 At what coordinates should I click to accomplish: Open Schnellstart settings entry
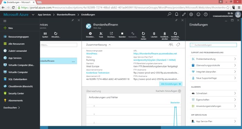click(214, 93)
